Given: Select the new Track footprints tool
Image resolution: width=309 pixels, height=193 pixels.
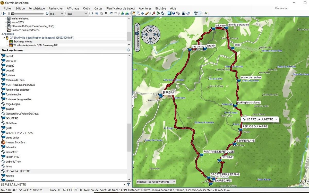Looking at the screenshot, I should tap(162, 13).
